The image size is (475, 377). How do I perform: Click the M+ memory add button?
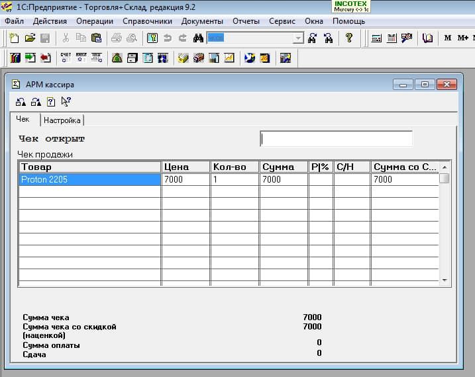[x=463, y=38]
